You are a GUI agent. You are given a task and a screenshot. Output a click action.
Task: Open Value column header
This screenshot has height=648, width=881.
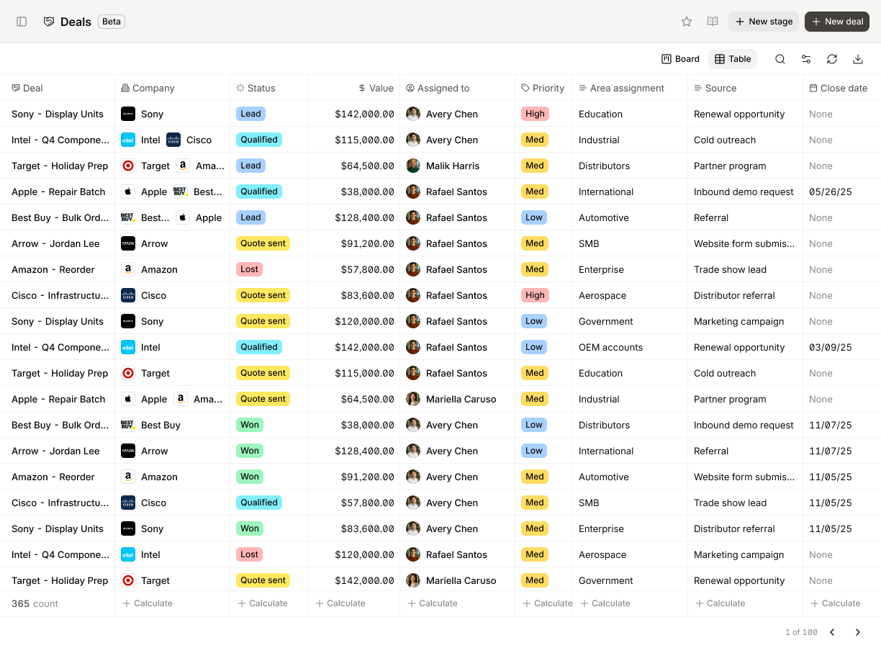click(354, 88)
